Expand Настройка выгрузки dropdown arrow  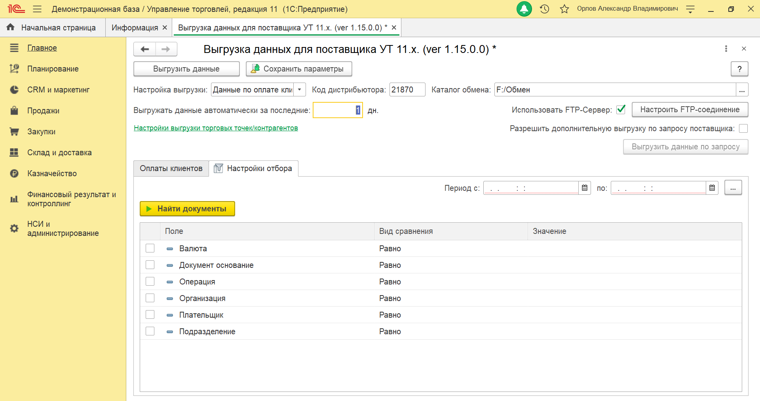tap(300, 90)
